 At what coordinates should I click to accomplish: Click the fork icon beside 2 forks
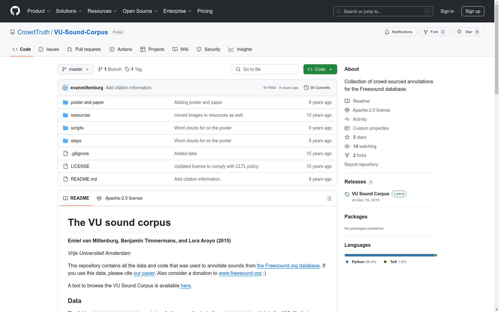tap(347, 155)
